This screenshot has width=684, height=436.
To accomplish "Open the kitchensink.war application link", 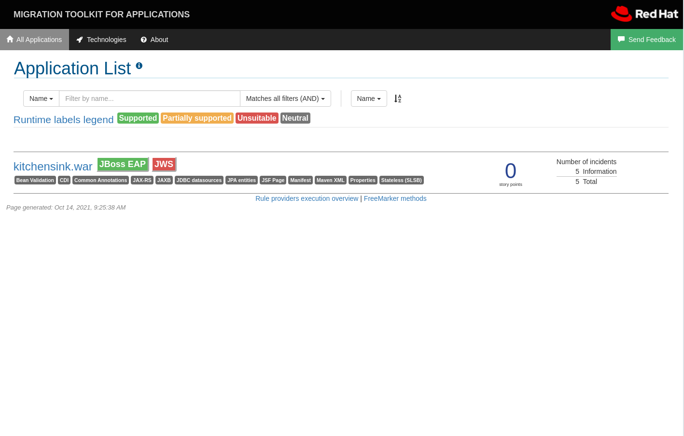I will [53, 167].
